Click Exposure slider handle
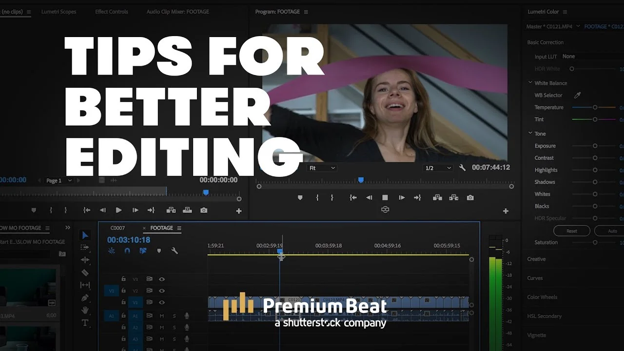This screenshot has width=624, height=351. pyautogui.click(x=595, y=146)
